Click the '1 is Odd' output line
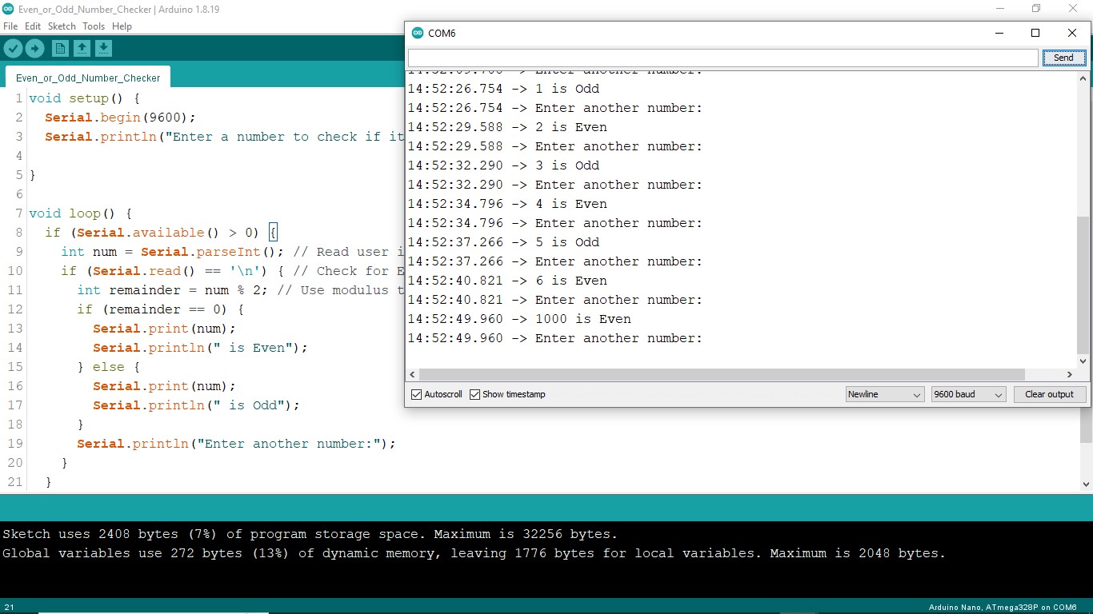 (503, 89)
